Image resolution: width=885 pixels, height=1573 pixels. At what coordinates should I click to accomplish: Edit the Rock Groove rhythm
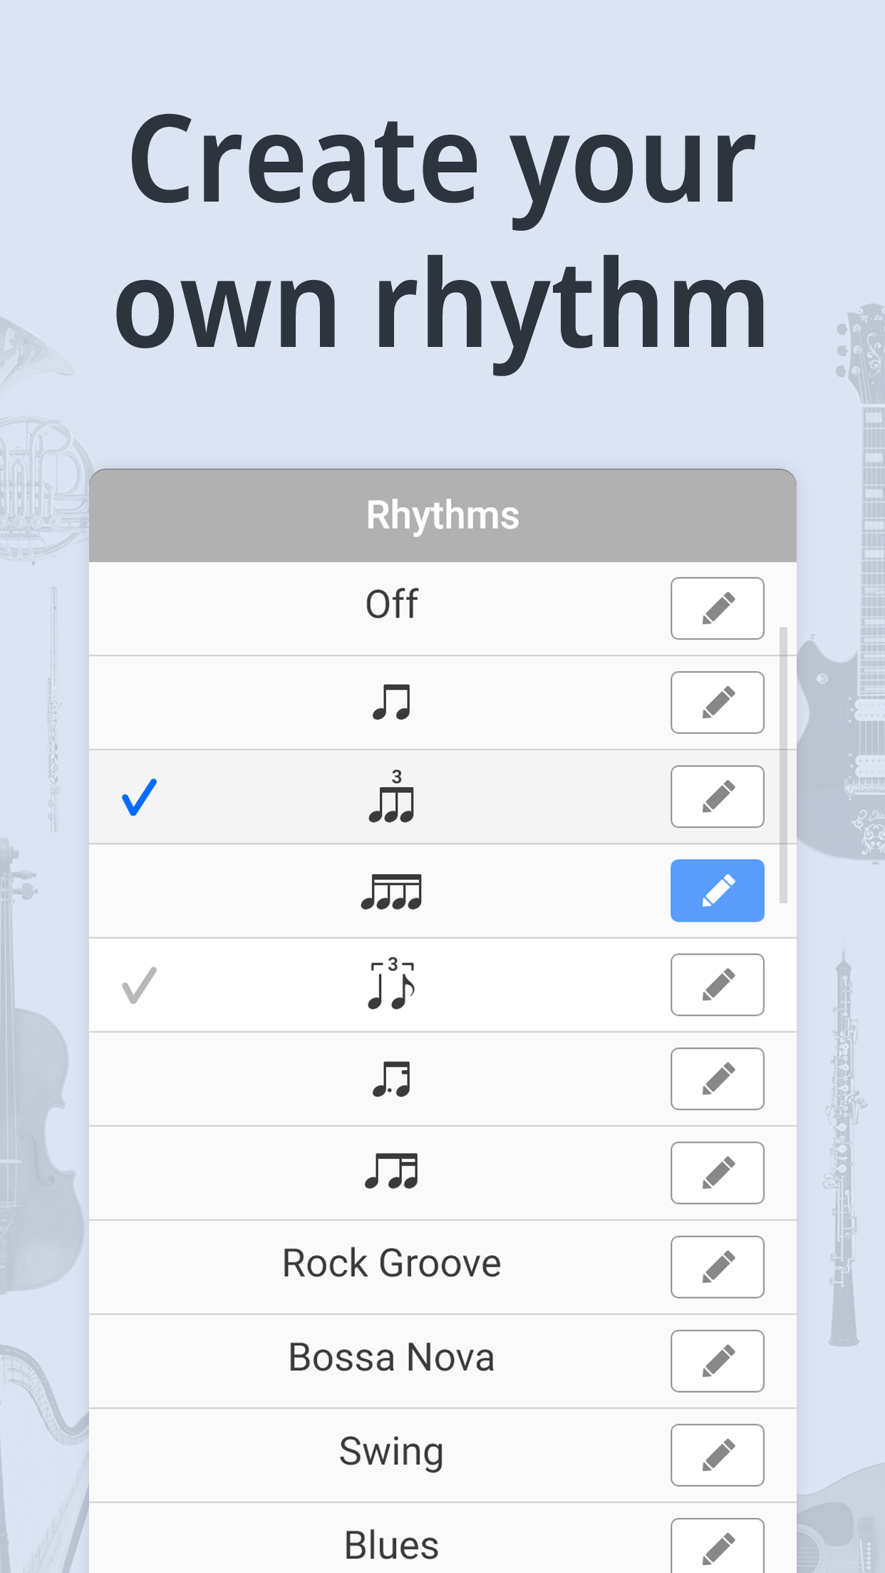717,1267
